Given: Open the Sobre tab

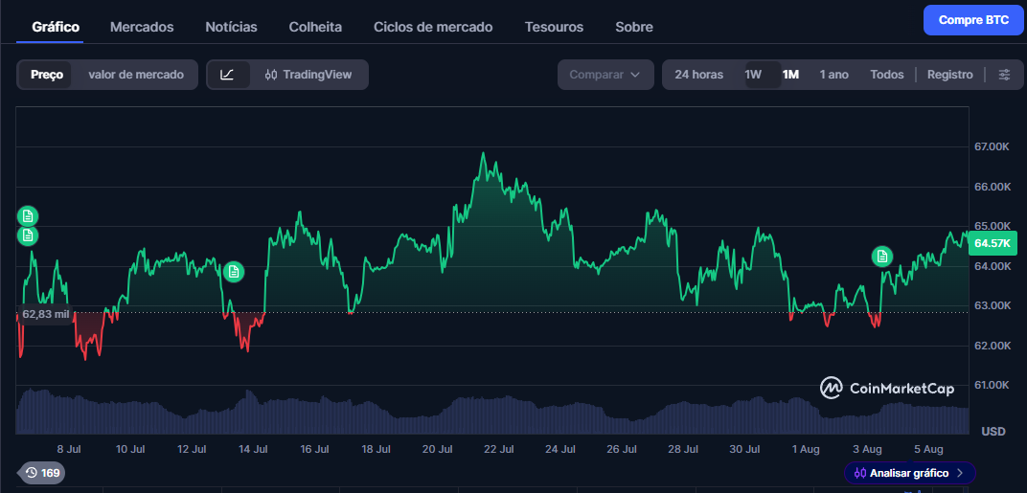Looking at the screenshot, I should click(x=634, y=28).
